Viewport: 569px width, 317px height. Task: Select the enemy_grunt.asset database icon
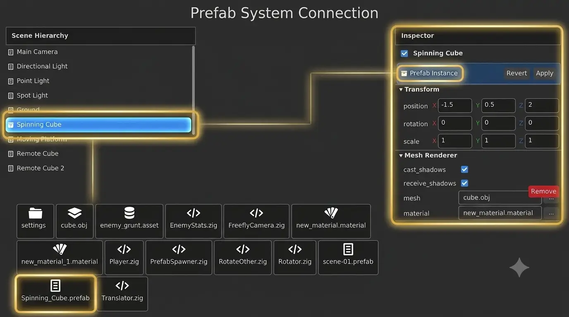[x=129, y=213]
